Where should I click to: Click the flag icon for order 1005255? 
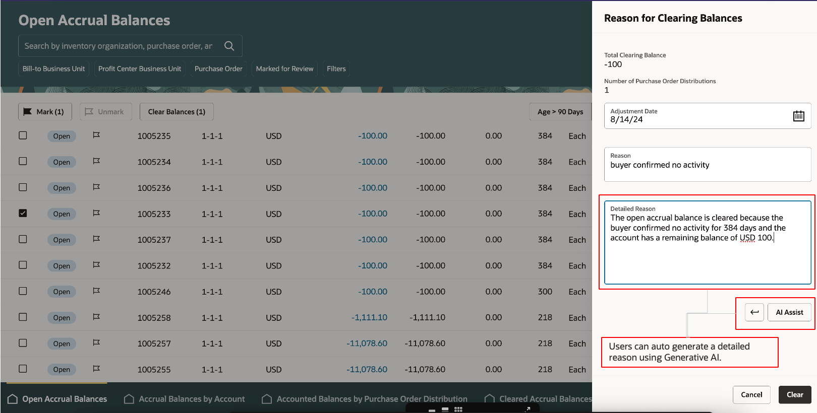[x=96, y=369]
